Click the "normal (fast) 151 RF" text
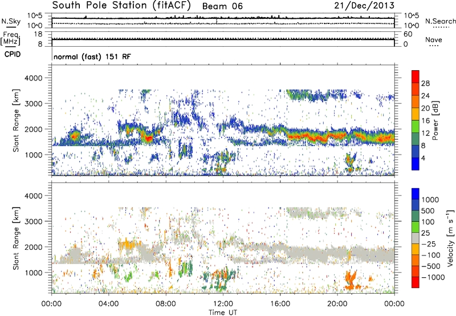 tap(92, 56)
